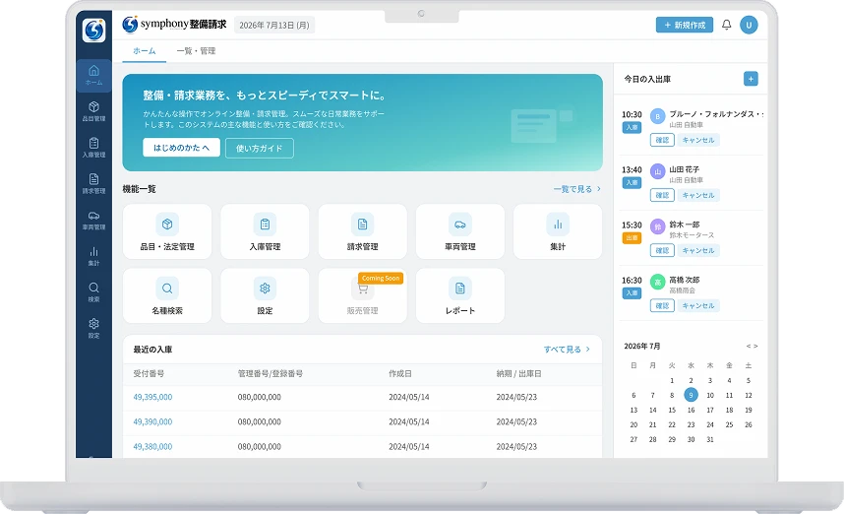The width and height of the screenshot is (844, 514).
Task: Switch to the 一覧・管理 tab
Action: (x=196, y=51)
